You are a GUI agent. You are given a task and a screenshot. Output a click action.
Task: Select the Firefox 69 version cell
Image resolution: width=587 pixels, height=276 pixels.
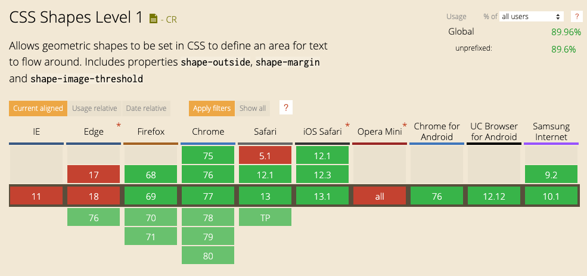[x=151, y=196]
